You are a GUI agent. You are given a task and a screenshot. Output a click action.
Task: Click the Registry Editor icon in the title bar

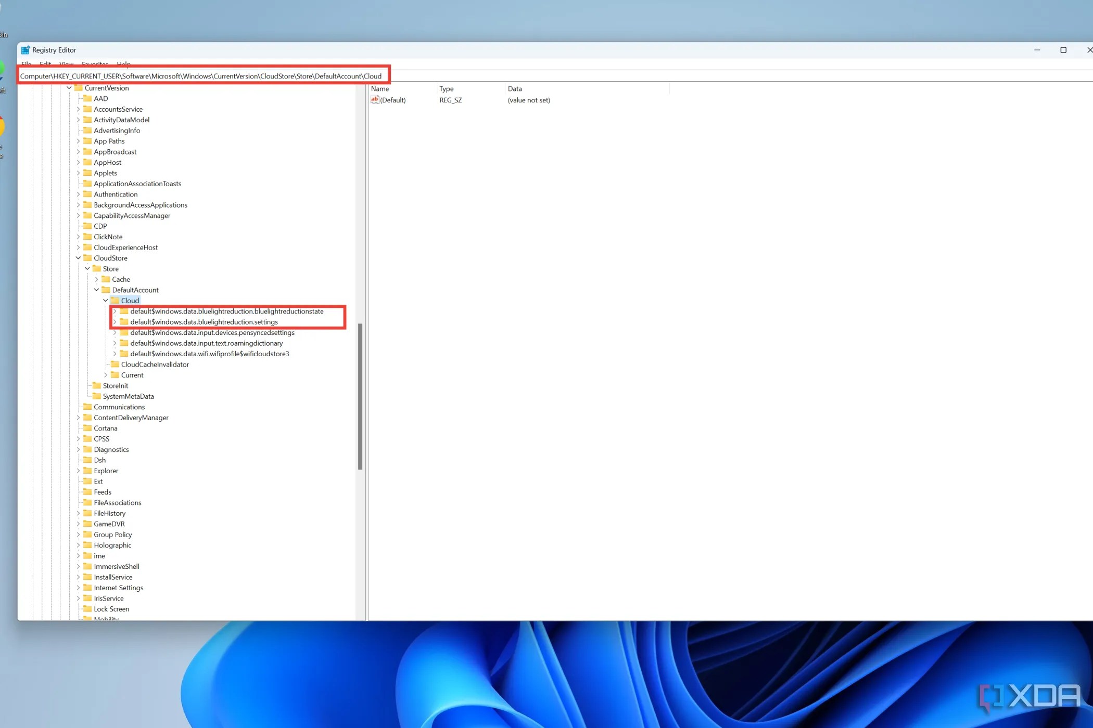(26, 49)
